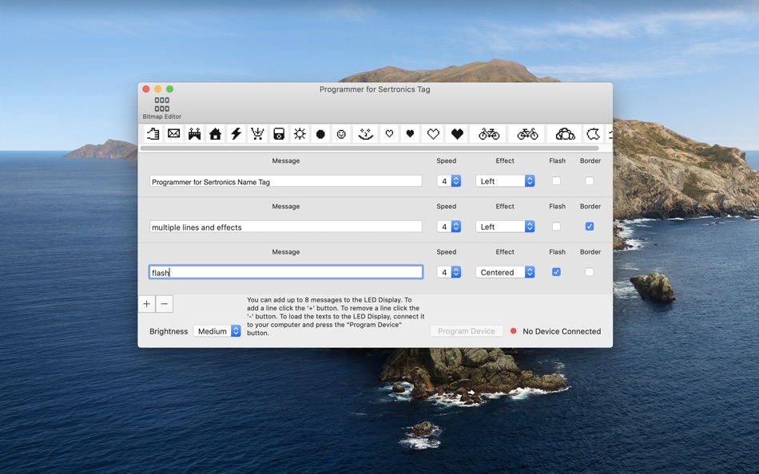Insert the cloud symbol

[x=565, y=134]
